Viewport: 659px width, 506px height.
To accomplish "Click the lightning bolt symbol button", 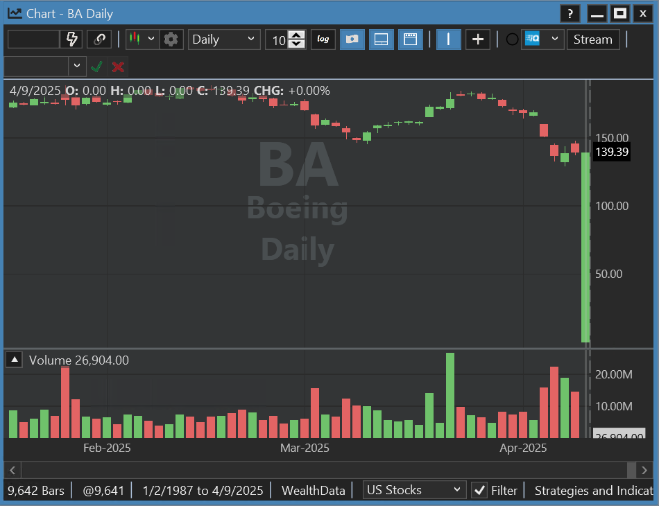I will (x=71, y=40).
